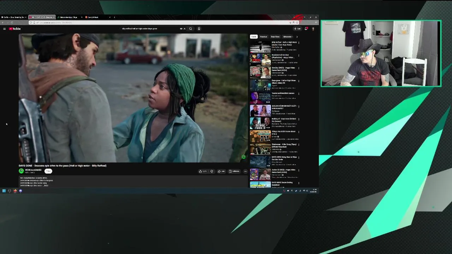Image resolution: width=452 pixels, height=254 pixels.
Task: Like the video with thumbs up
Action: [x=203, y=171]
